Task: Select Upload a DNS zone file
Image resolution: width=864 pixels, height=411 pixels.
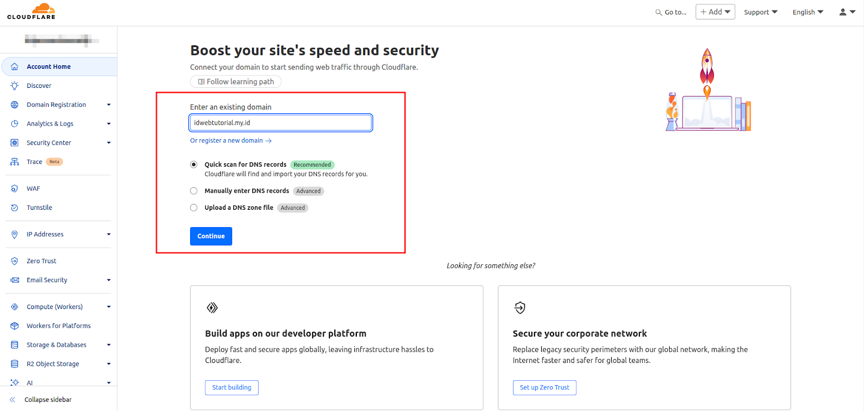Action: (x=194, y=208)
